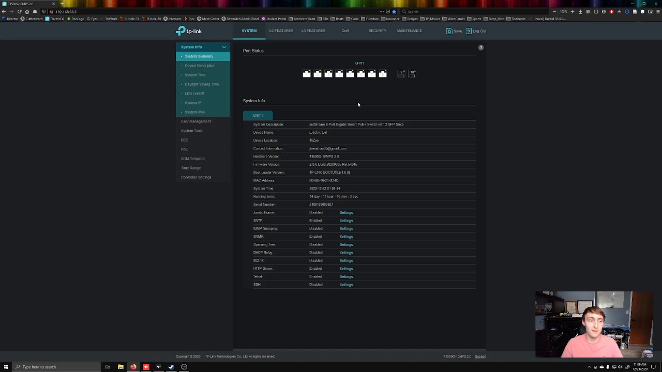Select the UNIT1 tab
The width and height of the screenshot is (662, 372).
click(258, 115)
